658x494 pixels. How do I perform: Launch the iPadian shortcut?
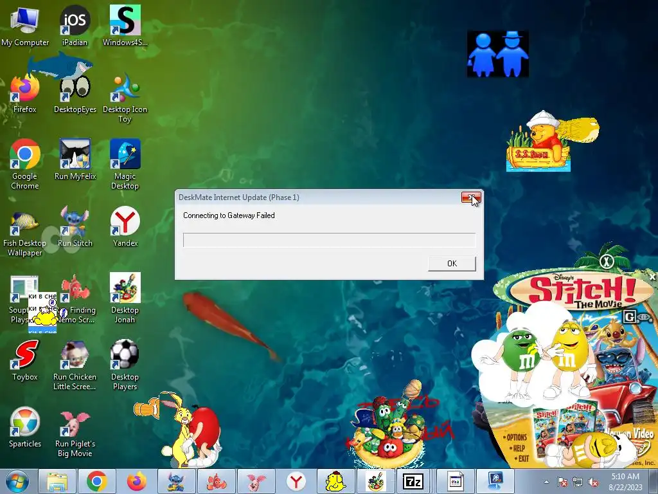[x=75, y=25]
